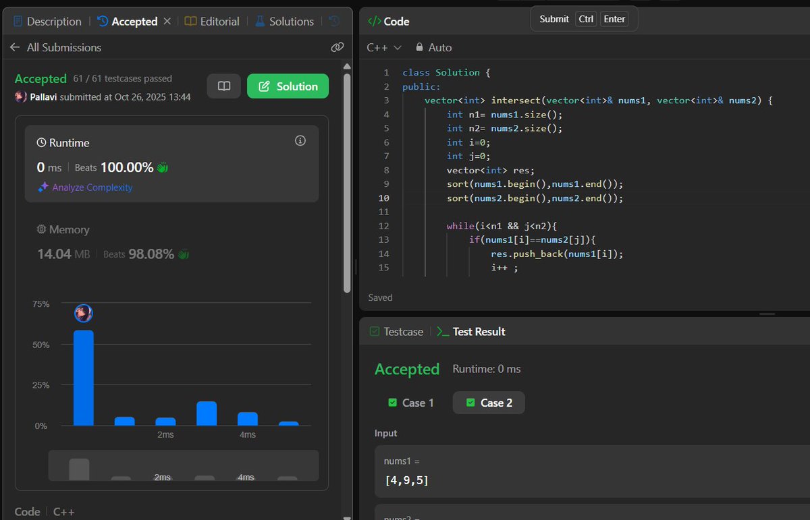Select Case 2 result

click(x=489, y=403)
